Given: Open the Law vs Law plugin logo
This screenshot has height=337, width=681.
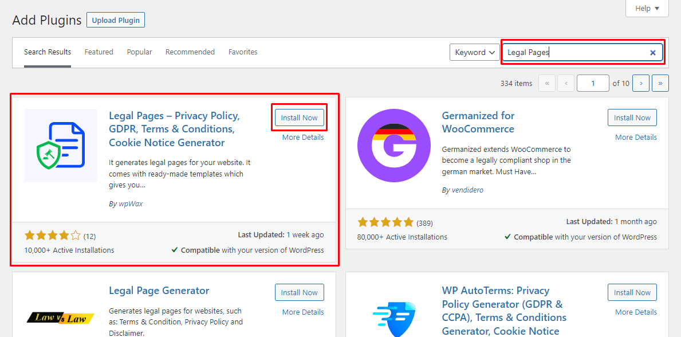Looking at the screenshot, I should [x=61, y=318].
